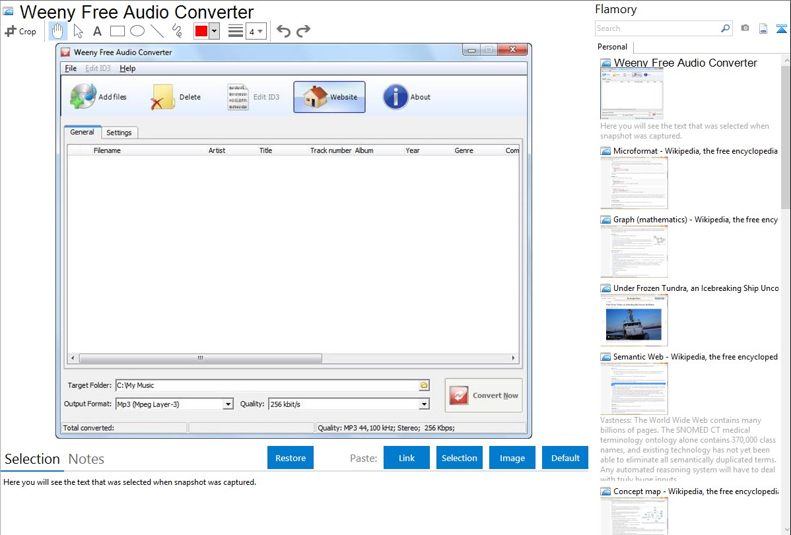Open the Microformat Wikipedia snapshot thumbnail
The width and height of the screenshot is (791, 535).
tap(634, 183)
